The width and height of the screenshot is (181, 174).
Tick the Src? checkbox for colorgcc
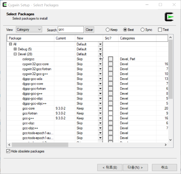click(x=110, y=59)
